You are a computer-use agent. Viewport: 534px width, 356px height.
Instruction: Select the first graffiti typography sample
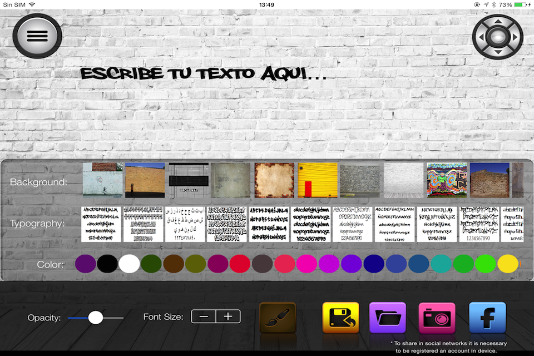pos(101,224)
